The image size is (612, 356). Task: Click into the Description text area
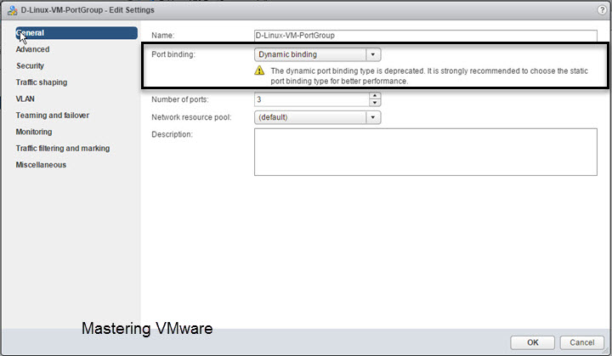(426, 152)
